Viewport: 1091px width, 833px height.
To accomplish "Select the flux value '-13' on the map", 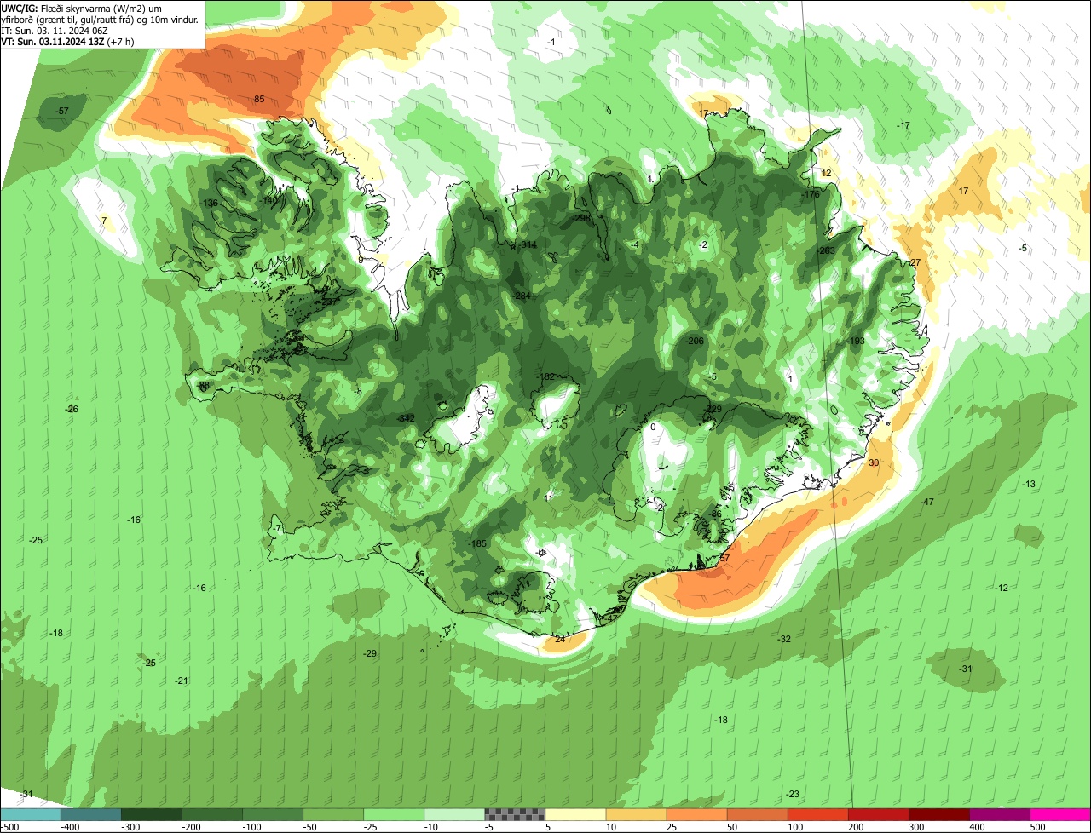I will [x=1029, y=485].
